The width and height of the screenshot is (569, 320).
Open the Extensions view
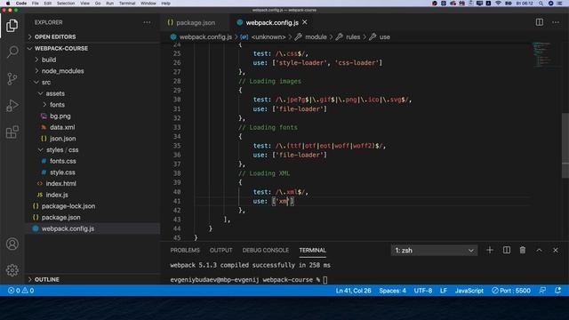click(12, 132)
